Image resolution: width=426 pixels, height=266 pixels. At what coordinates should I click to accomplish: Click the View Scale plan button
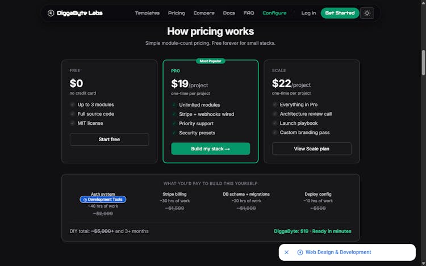(x=311, y=149)
